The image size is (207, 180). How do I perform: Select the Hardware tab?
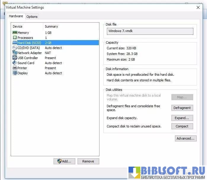[x=16, y=16]
